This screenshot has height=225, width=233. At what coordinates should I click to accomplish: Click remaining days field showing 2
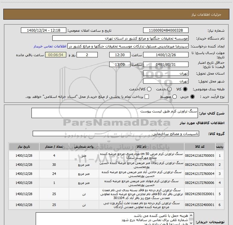87,55
